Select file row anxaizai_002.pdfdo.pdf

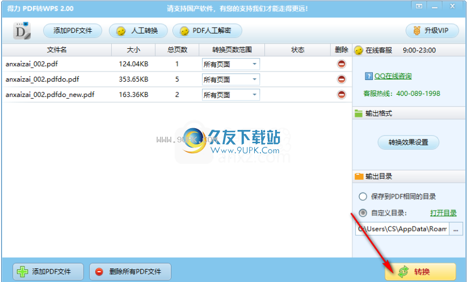[x=177, y=79]
